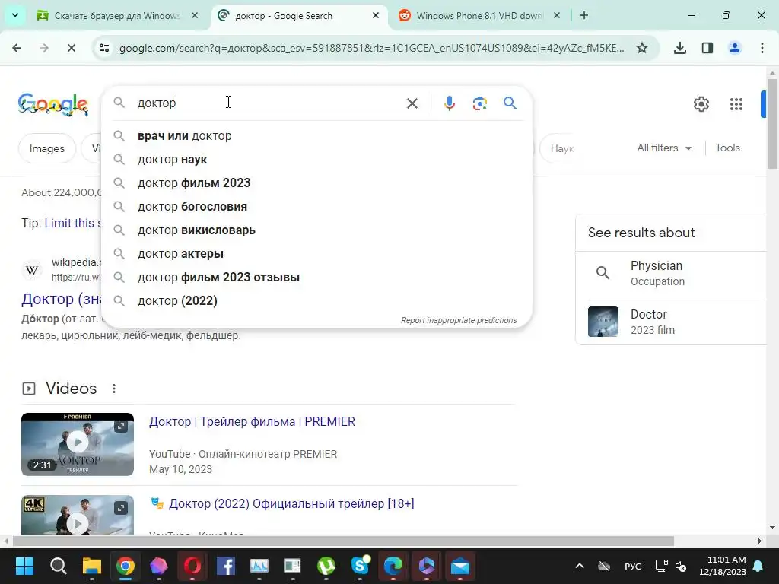Open Windows notifications bell
The height and width of the screenshot is (584, 779).
pos(758,566)
